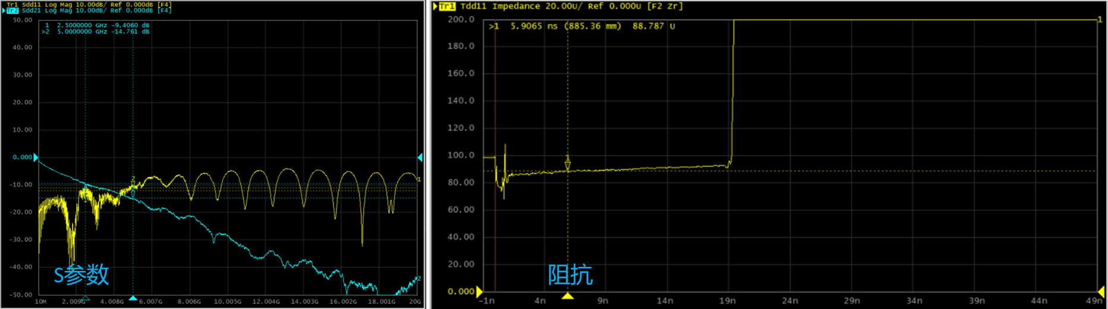Click right-side yellow reference arrow on impedance plot
Image resolution: width=1108 pixels, height=309 pixels.
1101,292
